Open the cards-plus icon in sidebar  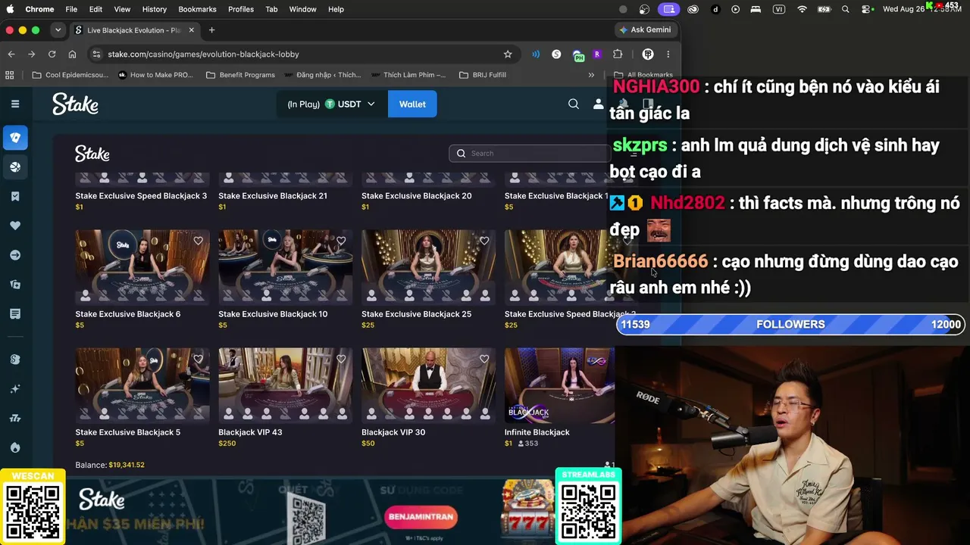click(x=15, y=285)
